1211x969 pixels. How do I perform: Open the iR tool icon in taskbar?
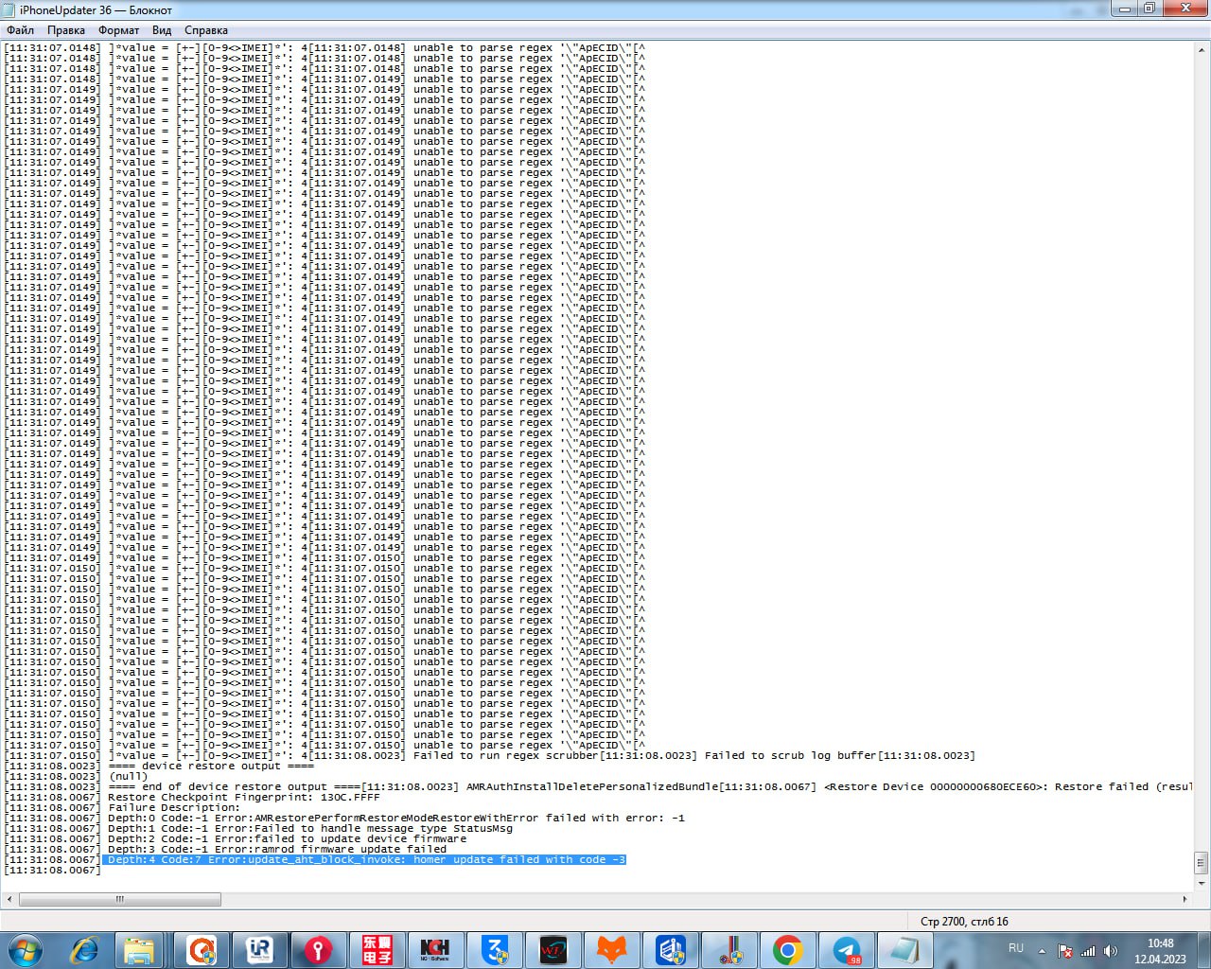(x=259, y=950)
